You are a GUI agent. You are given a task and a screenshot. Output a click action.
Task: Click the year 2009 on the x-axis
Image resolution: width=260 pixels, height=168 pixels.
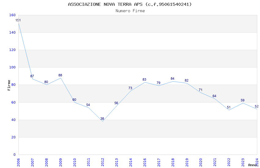coord(61,163)
